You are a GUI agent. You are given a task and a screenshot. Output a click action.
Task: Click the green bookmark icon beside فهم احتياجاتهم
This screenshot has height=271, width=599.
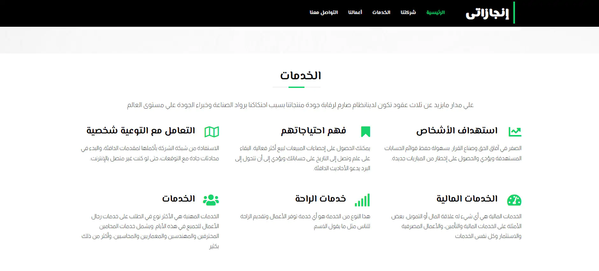coord(365,132)
